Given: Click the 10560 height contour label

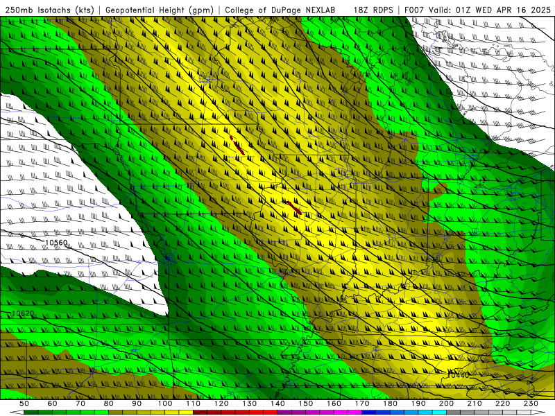Looking at the screenshot, I should [x=56, y=243].
